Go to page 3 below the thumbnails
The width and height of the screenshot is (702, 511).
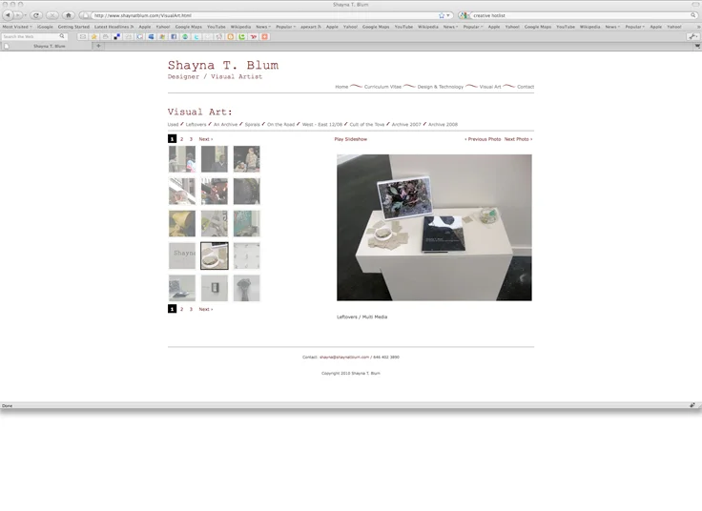tap(191, 309)
